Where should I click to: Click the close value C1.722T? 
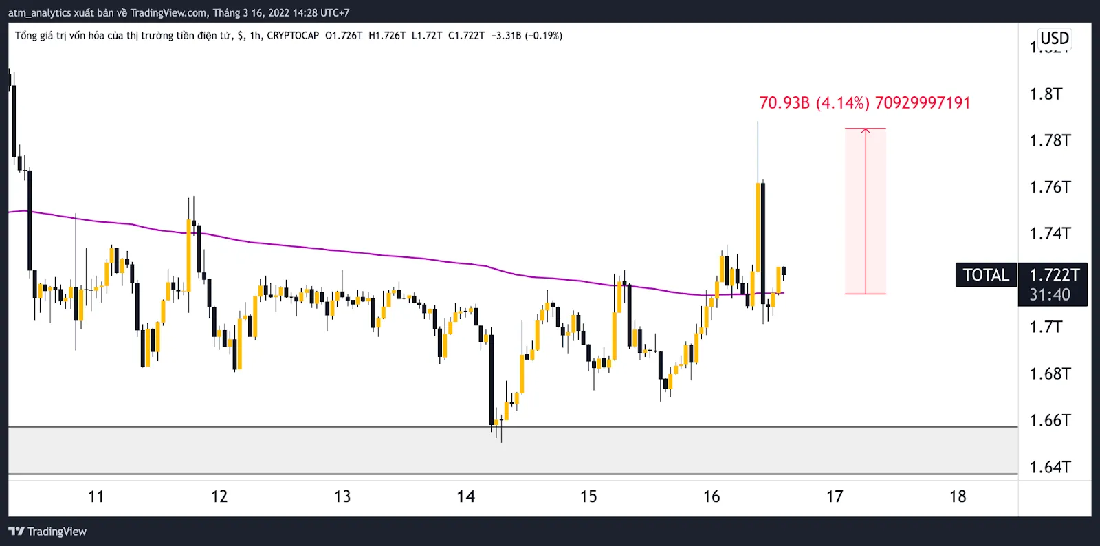[466, 35]
